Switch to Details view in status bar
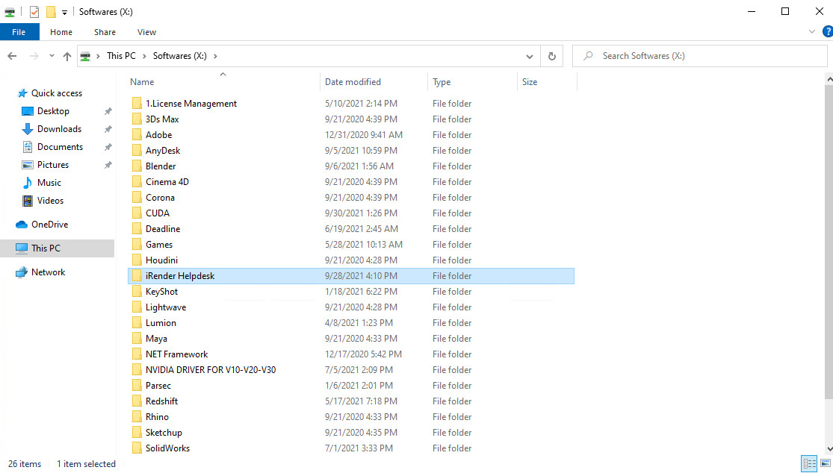The height and width of the screenshot is (473, 833). pos(809,464)
